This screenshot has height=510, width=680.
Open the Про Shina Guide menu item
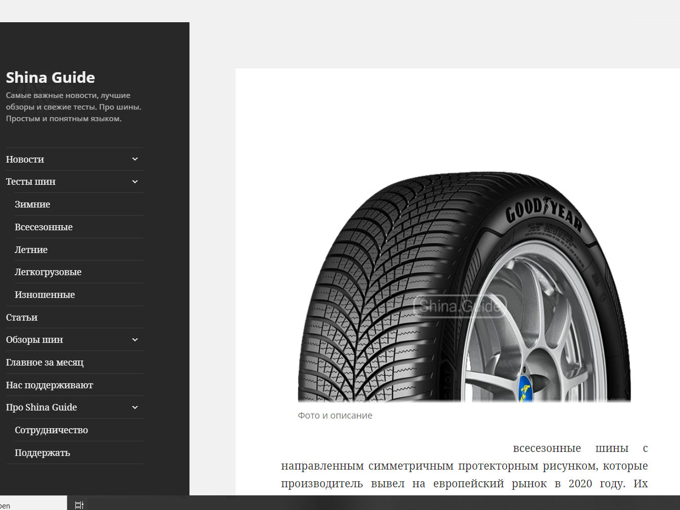41,407
